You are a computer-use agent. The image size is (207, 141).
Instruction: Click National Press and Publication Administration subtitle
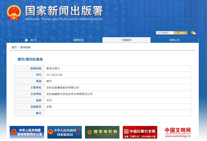point(64,19)
